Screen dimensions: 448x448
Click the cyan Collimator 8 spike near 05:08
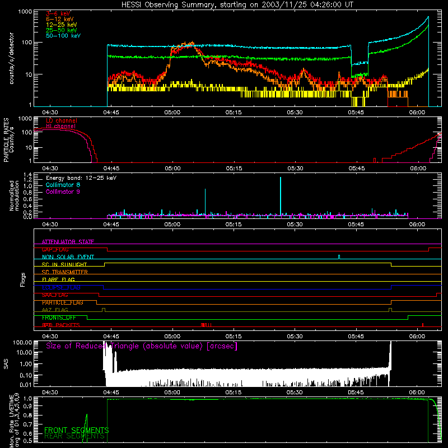(x=205, y=202)
